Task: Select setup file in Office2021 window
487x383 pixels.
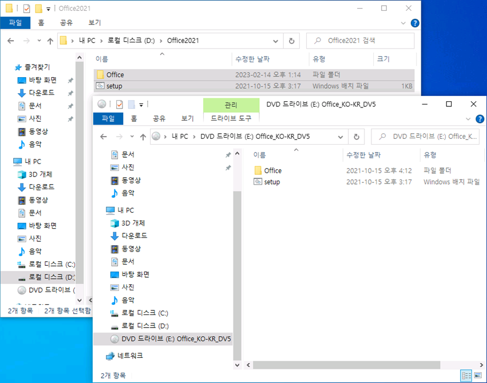Action: point(254,86)
